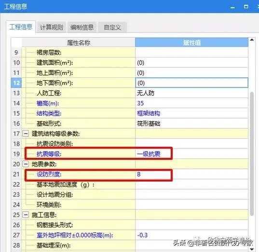Open the 自定义 tab
This screenshot has width=259, height=252.
pyautogui.click(x=112, y=27)
